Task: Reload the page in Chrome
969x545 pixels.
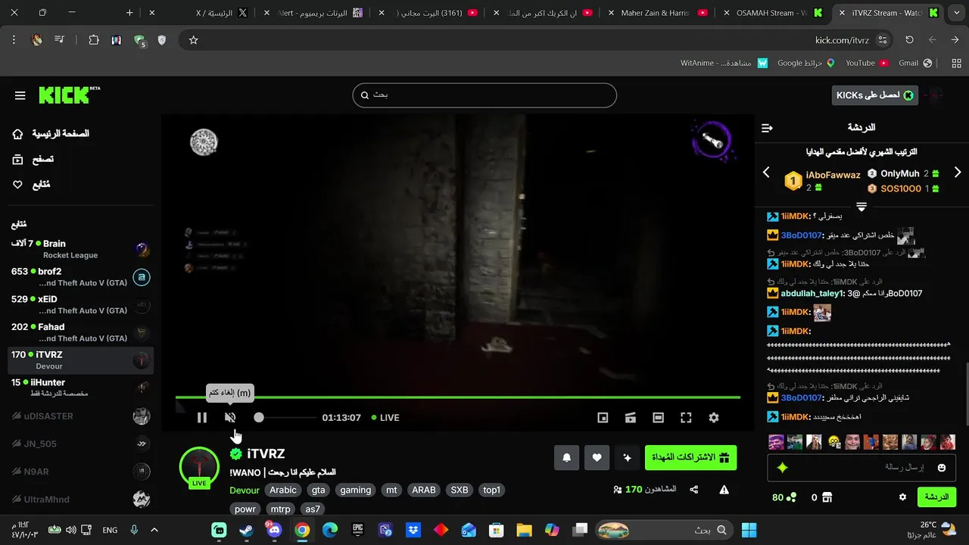Action: click(909, 40)
